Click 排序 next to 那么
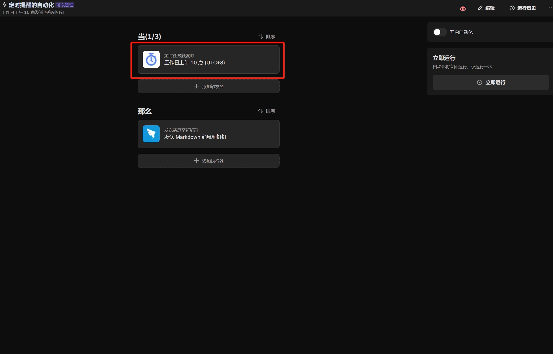553x354 pixels. 267,111
